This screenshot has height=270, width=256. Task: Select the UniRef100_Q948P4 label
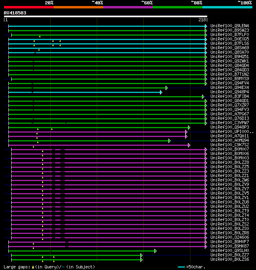pos(230,92)
